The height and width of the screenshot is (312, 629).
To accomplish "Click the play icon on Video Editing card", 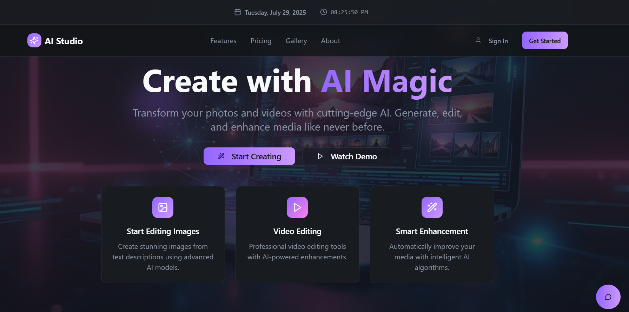I will (x=297, y=207).
